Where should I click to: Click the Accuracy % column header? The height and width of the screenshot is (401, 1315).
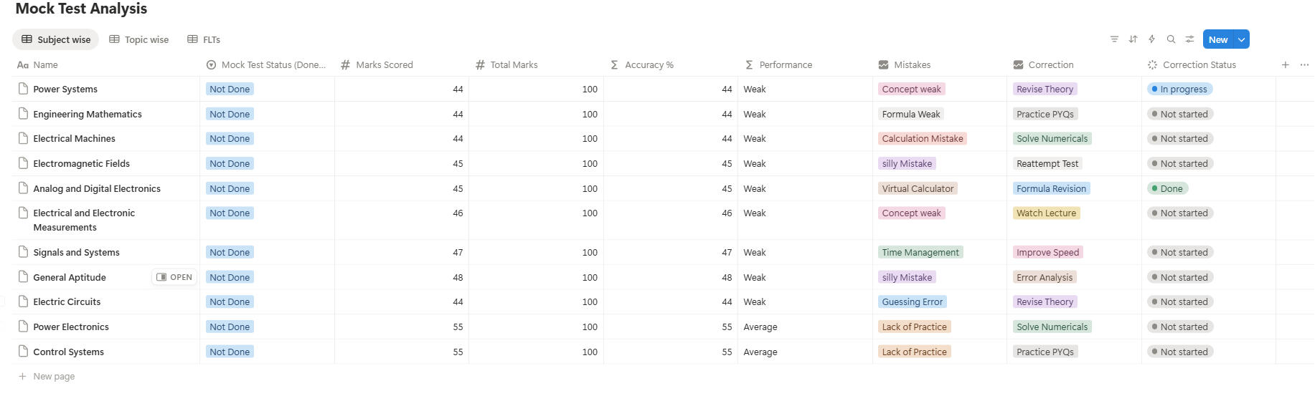click(x=649, y=64)
